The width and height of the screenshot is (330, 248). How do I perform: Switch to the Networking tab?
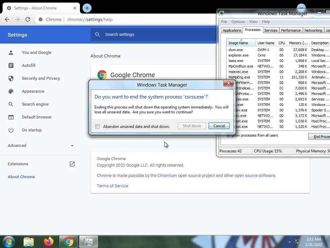tap(313, 30)
